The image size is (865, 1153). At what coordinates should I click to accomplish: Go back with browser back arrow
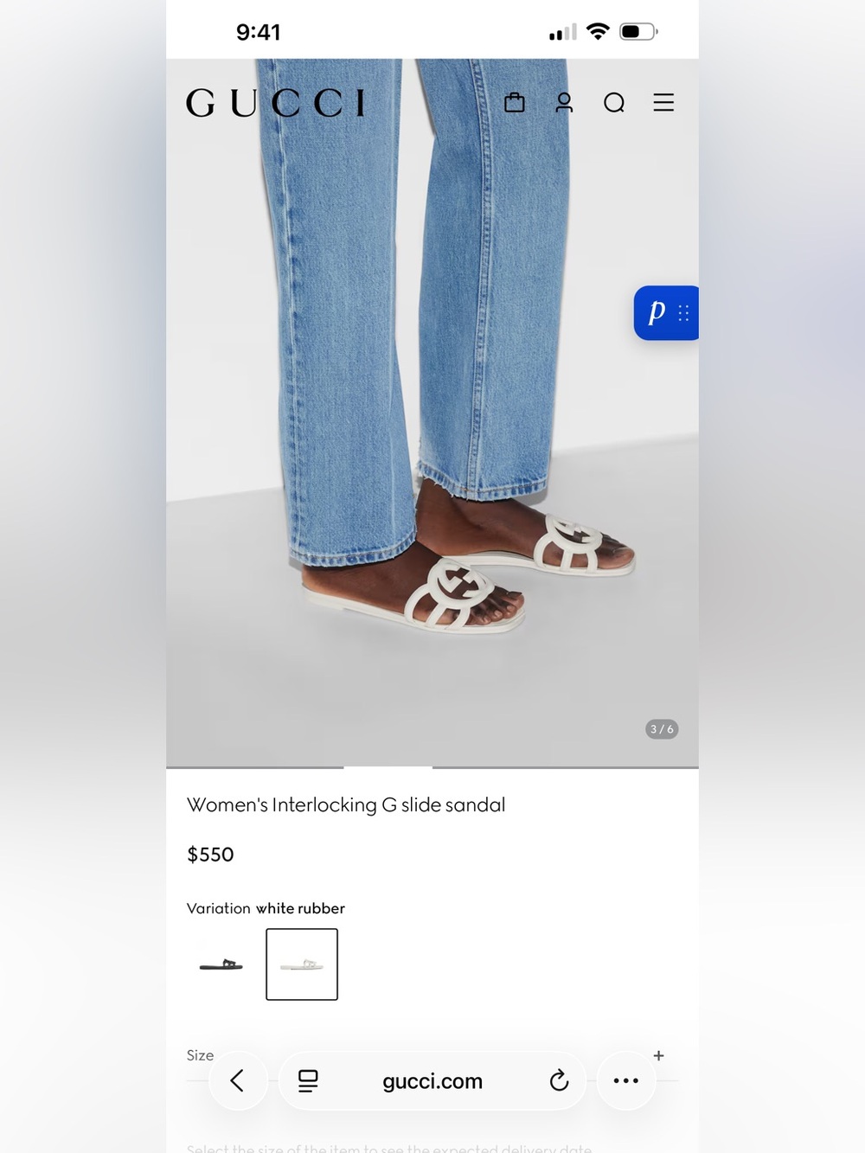pyautogui.click(x=237, y=1080)
